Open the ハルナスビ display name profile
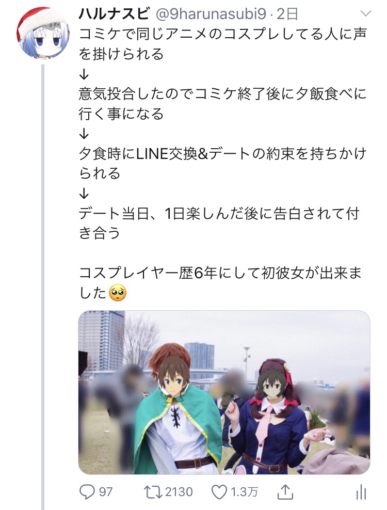Screen dimensions: 387x510 114,13
